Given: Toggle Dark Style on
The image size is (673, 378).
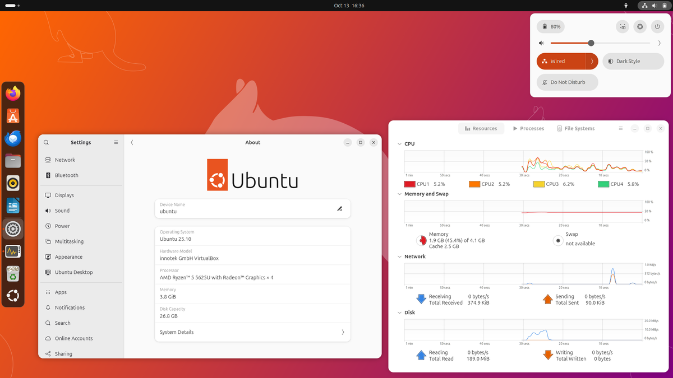Looking at the screenshot, I should pos(633,61).
